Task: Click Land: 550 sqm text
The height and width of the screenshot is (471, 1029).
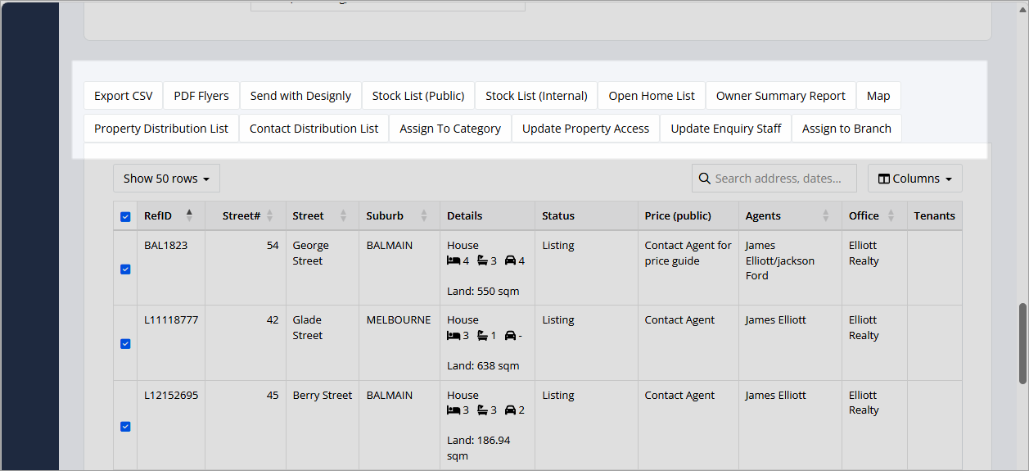Action: click(x=483, y=292)
